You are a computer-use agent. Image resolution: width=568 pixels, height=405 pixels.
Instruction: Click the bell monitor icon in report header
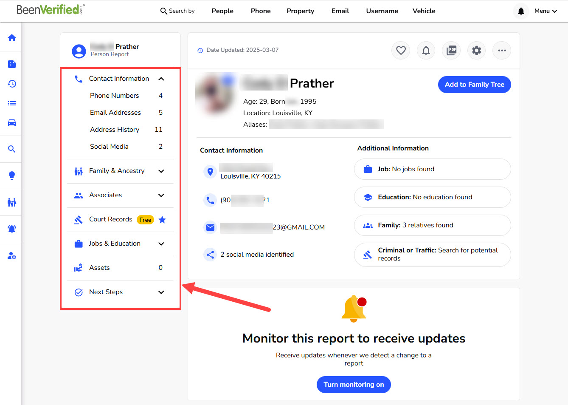(426, 51)
